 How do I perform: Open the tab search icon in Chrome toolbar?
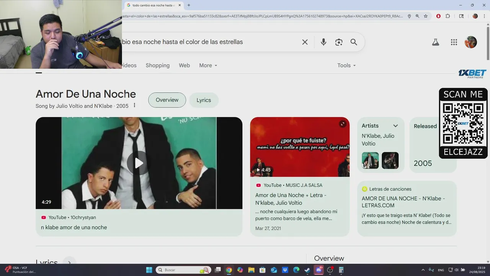[461, 16]
